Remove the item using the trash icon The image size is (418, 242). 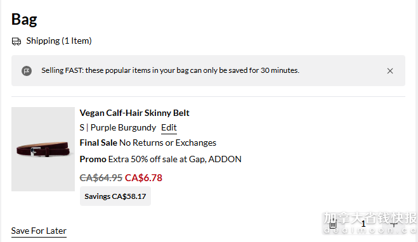tap(333, 224)
